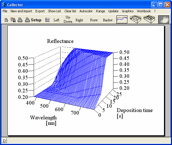
Task: Click the new document icon in toolbar
Action: (6, 20)
